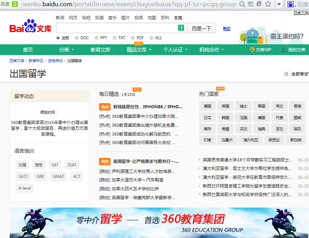Select the 全部 file type radio
The height and width of the screenshot is (238, 309).
(58, 38)
